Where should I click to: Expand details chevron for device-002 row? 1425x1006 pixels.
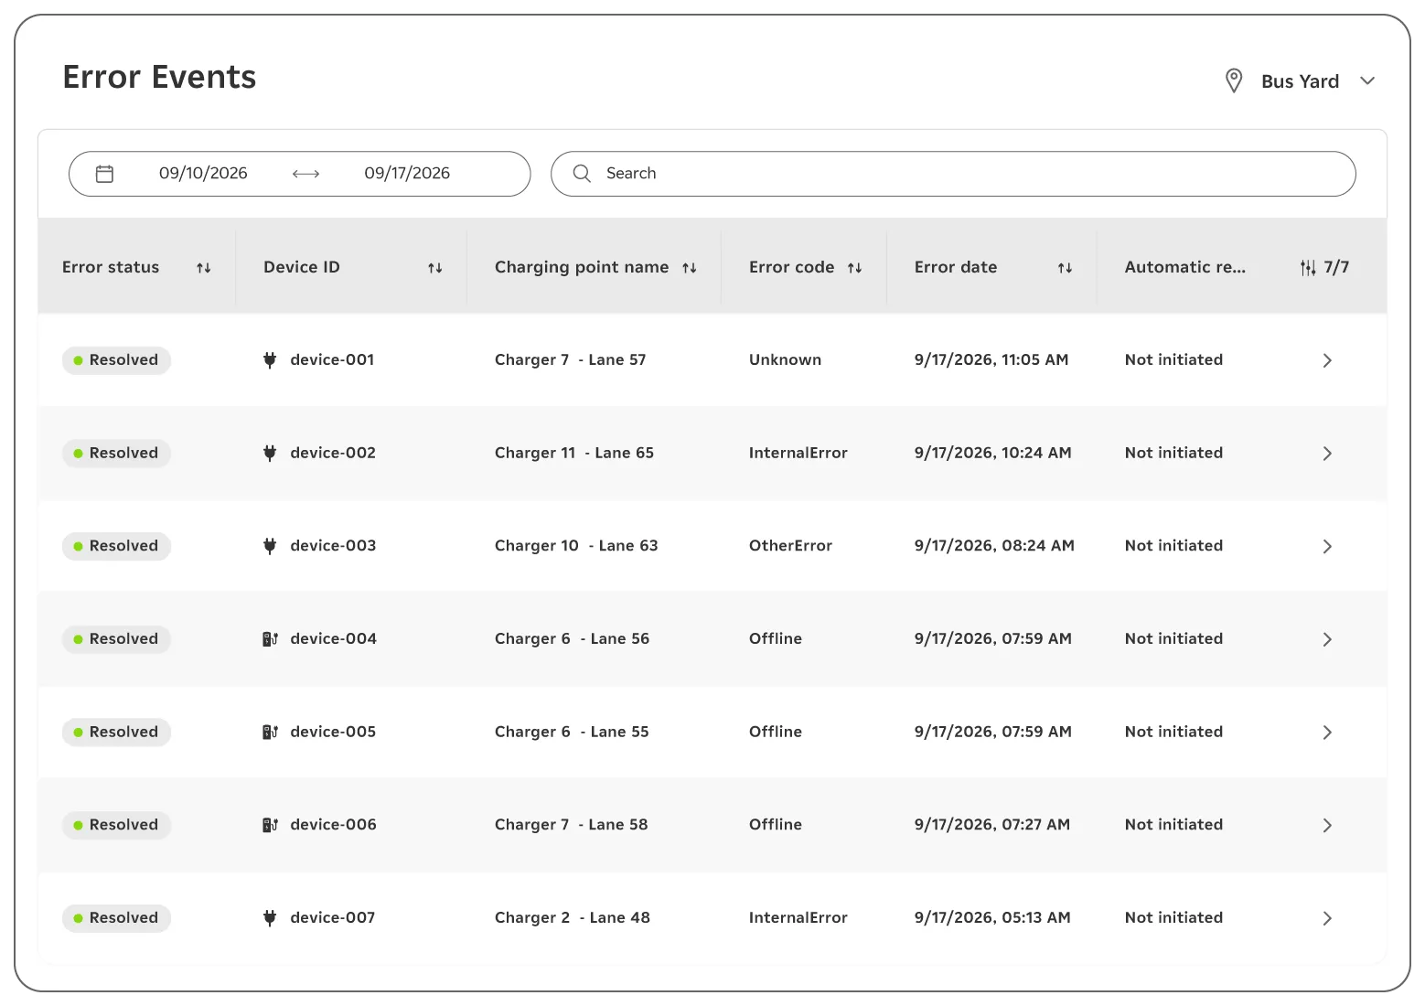pyautogui.click(x=1327, y=454)
